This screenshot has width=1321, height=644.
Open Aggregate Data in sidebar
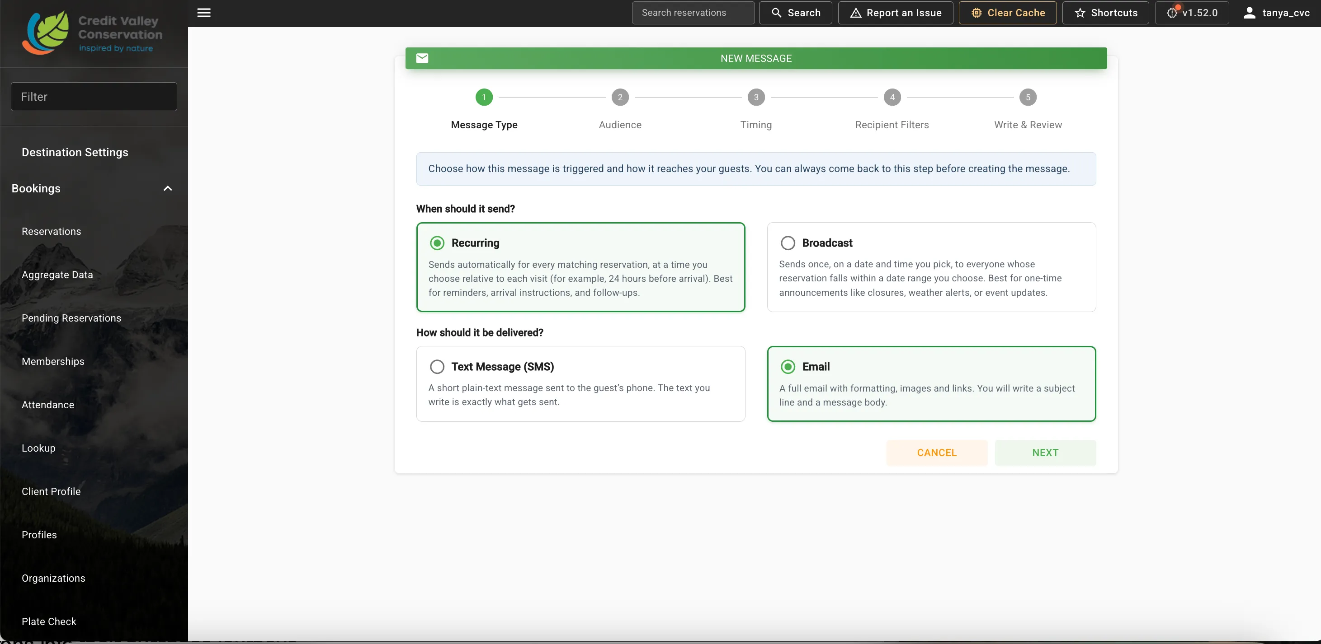[x=57, y=275]
